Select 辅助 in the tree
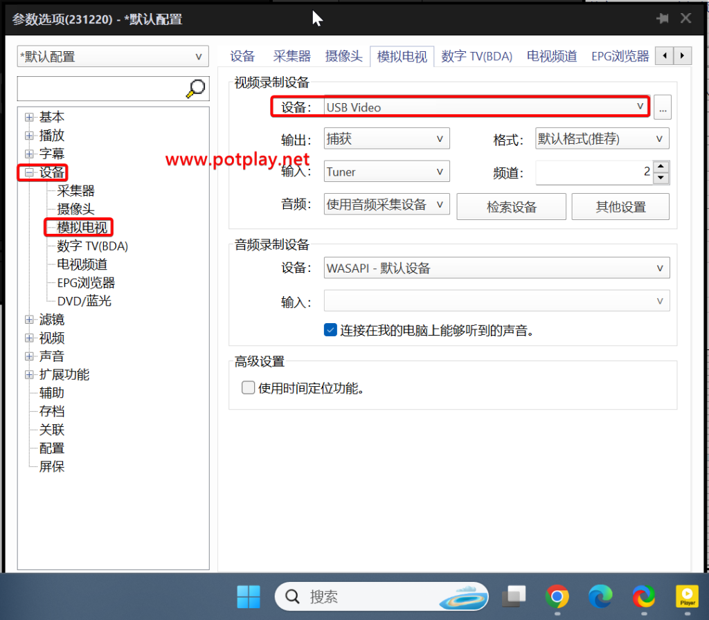 coord(51,393)
